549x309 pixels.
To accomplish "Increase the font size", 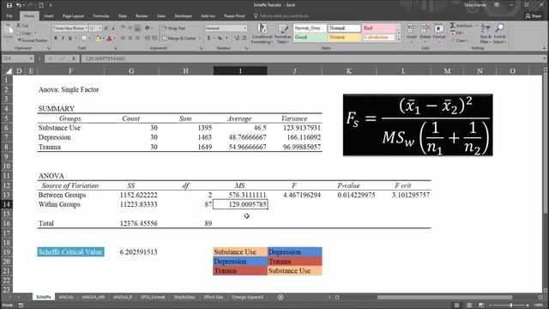I will 106,28.
